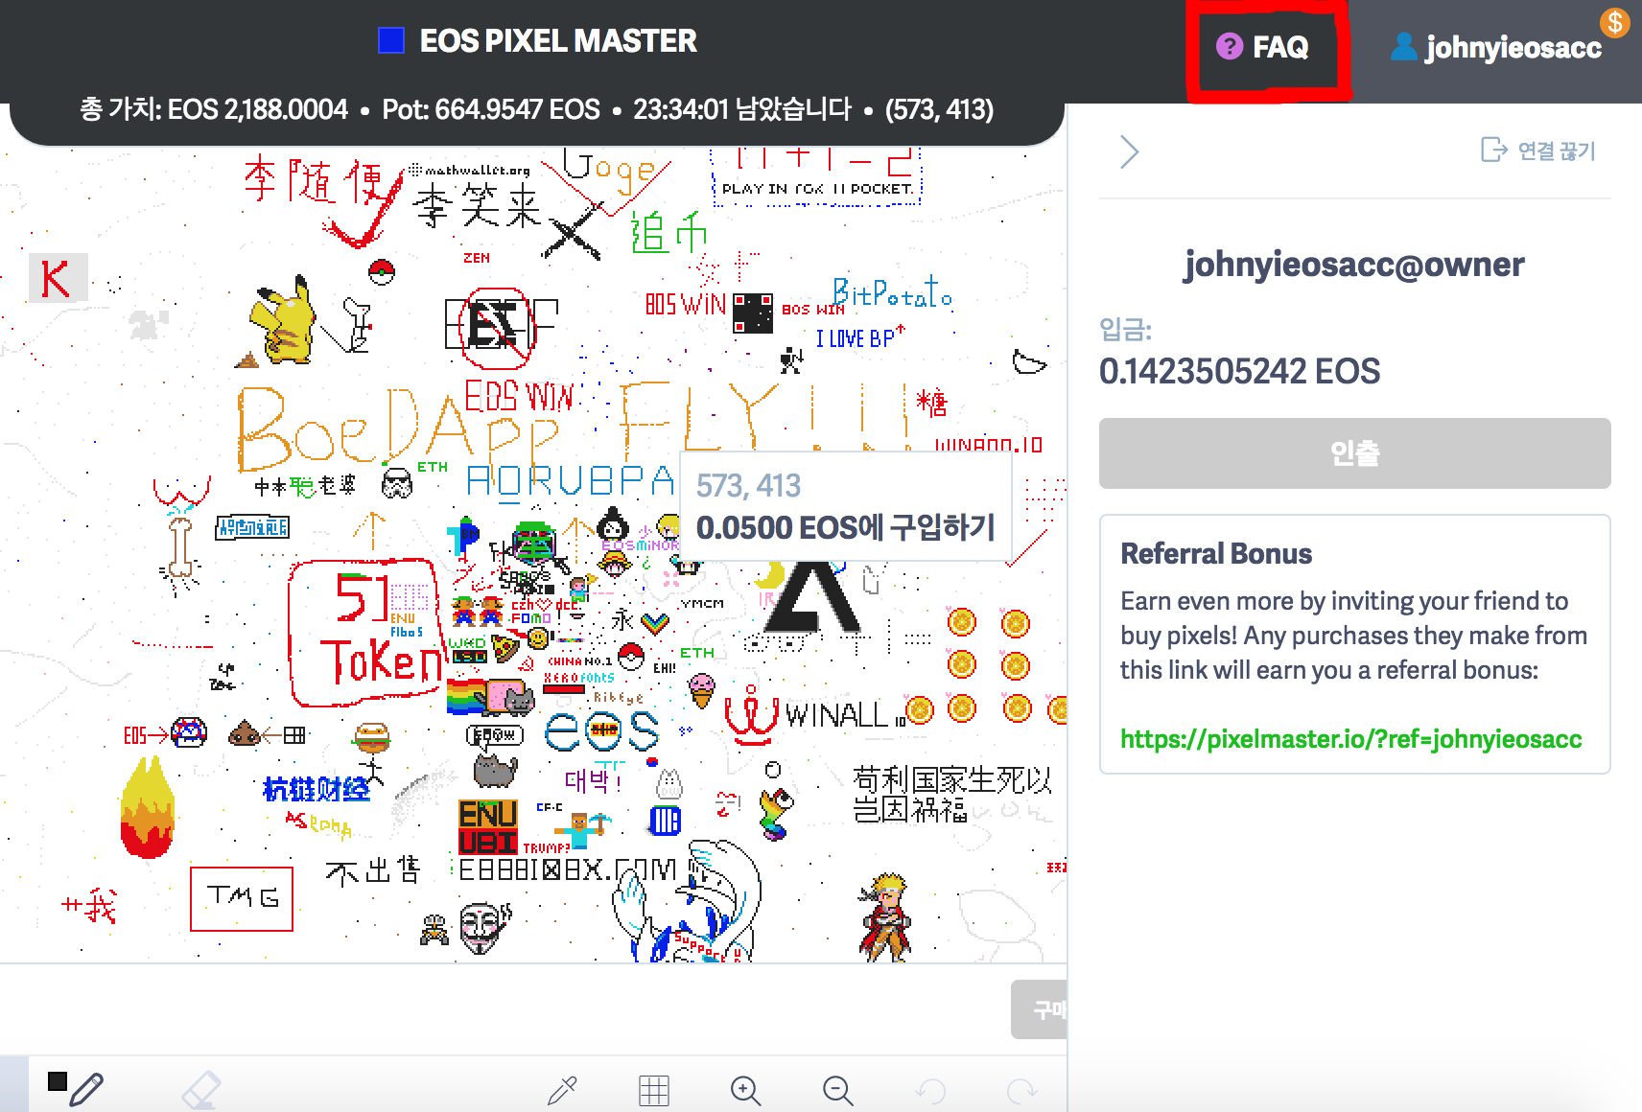Screen dimensions: 1642x1112
Task: Click the boxed TMG drawing on canvas
Action: click(x=242, y=898)
